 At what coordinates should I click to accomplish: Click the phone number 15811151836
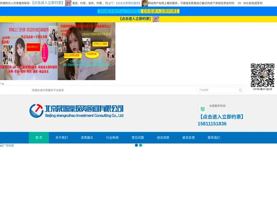212,124
